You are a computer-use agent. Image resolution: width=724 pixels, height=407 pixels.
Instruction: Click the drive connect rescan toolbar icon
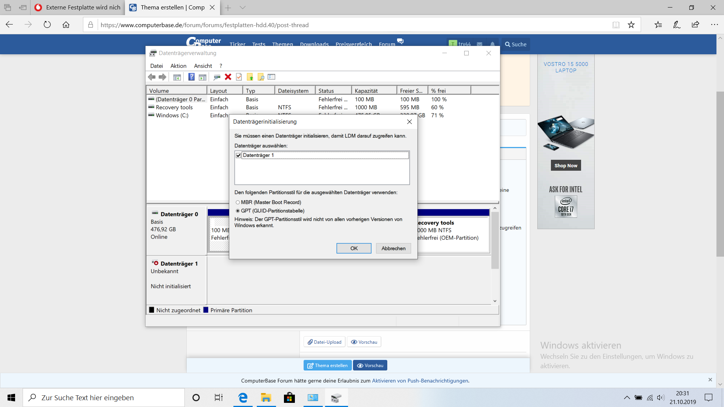click(x=217, y=77)
